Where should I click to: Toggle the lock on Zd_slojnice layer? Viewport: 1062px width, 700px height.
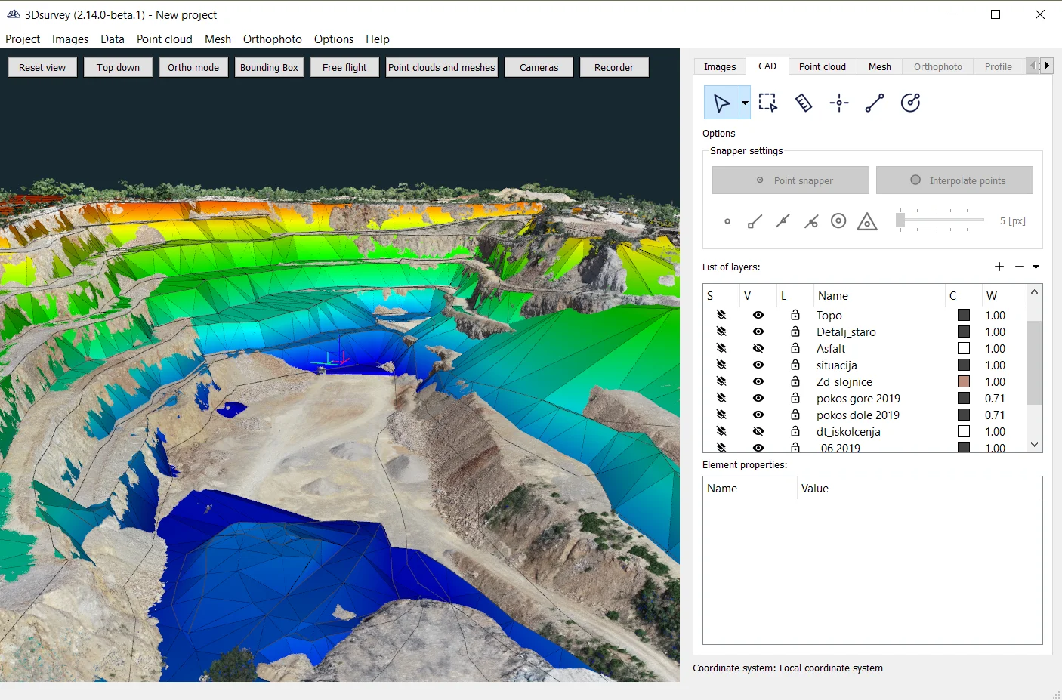click(x=795, y=381)
